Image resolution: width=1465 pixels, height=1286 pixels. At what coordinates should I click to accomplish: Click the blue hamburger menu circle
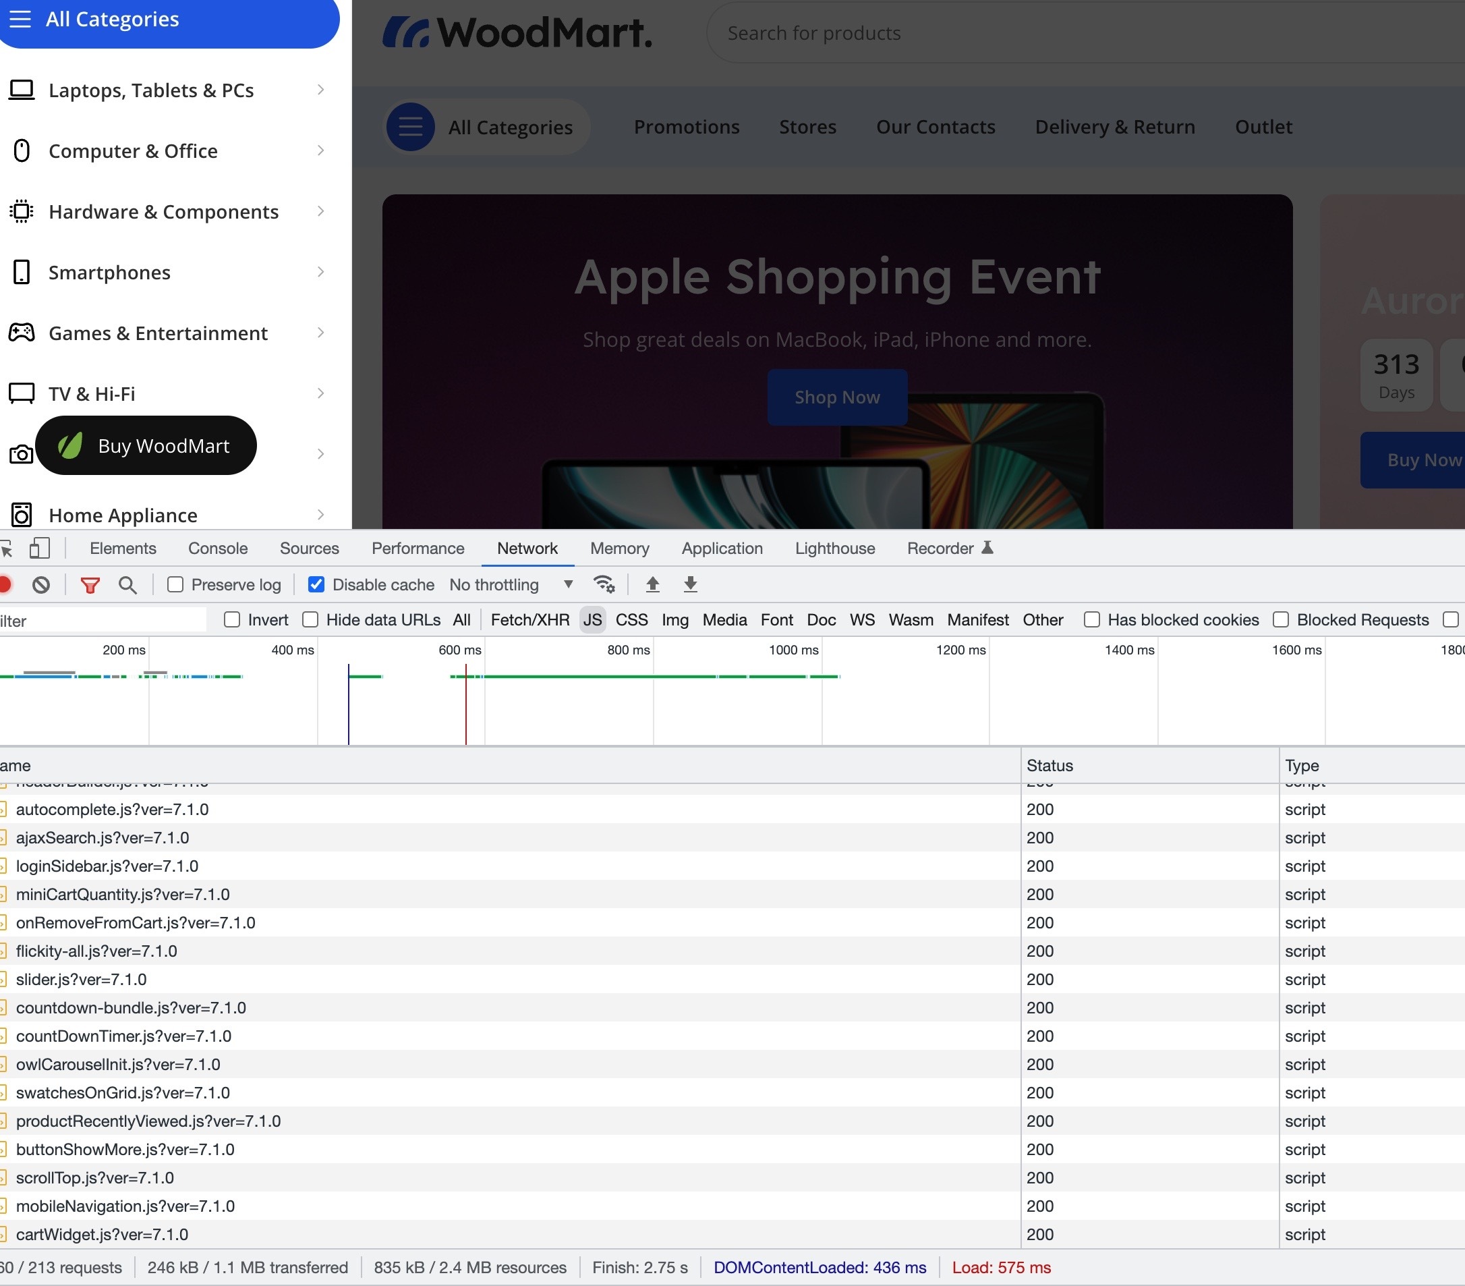point(411,127)
